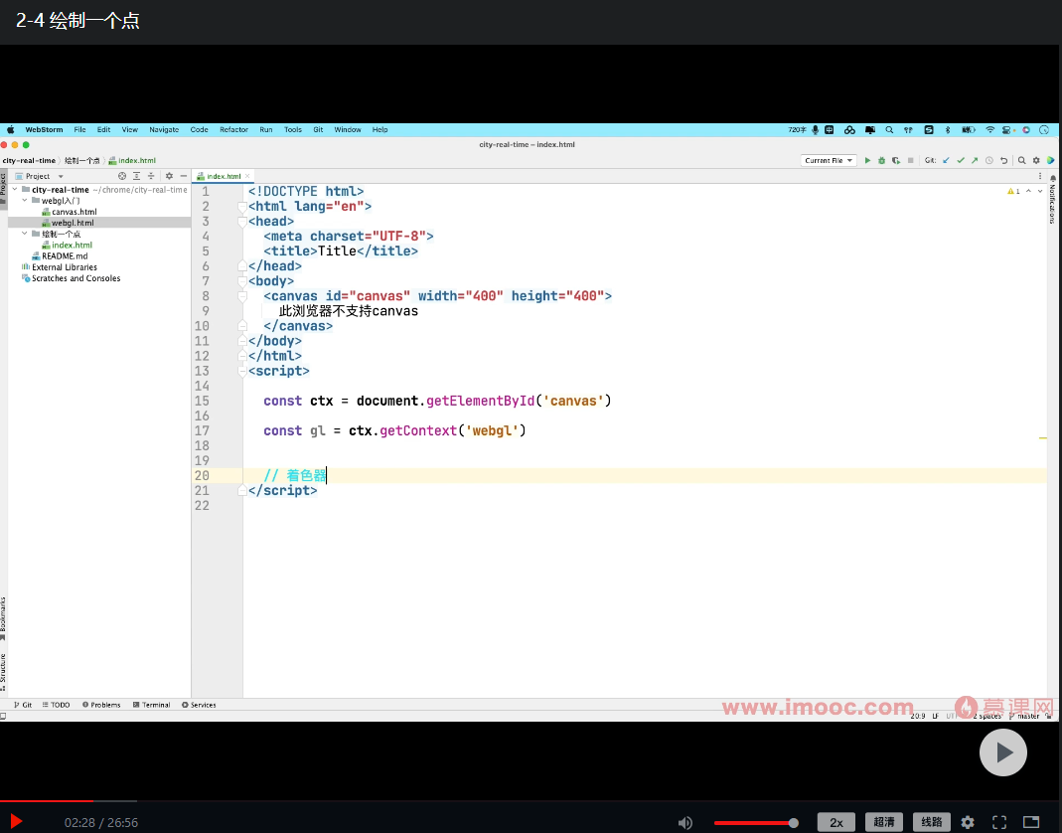Mute the video using the speaker icon
Image resolution: width=1062 pixels, height=833 pixels.
coord(684,822)
